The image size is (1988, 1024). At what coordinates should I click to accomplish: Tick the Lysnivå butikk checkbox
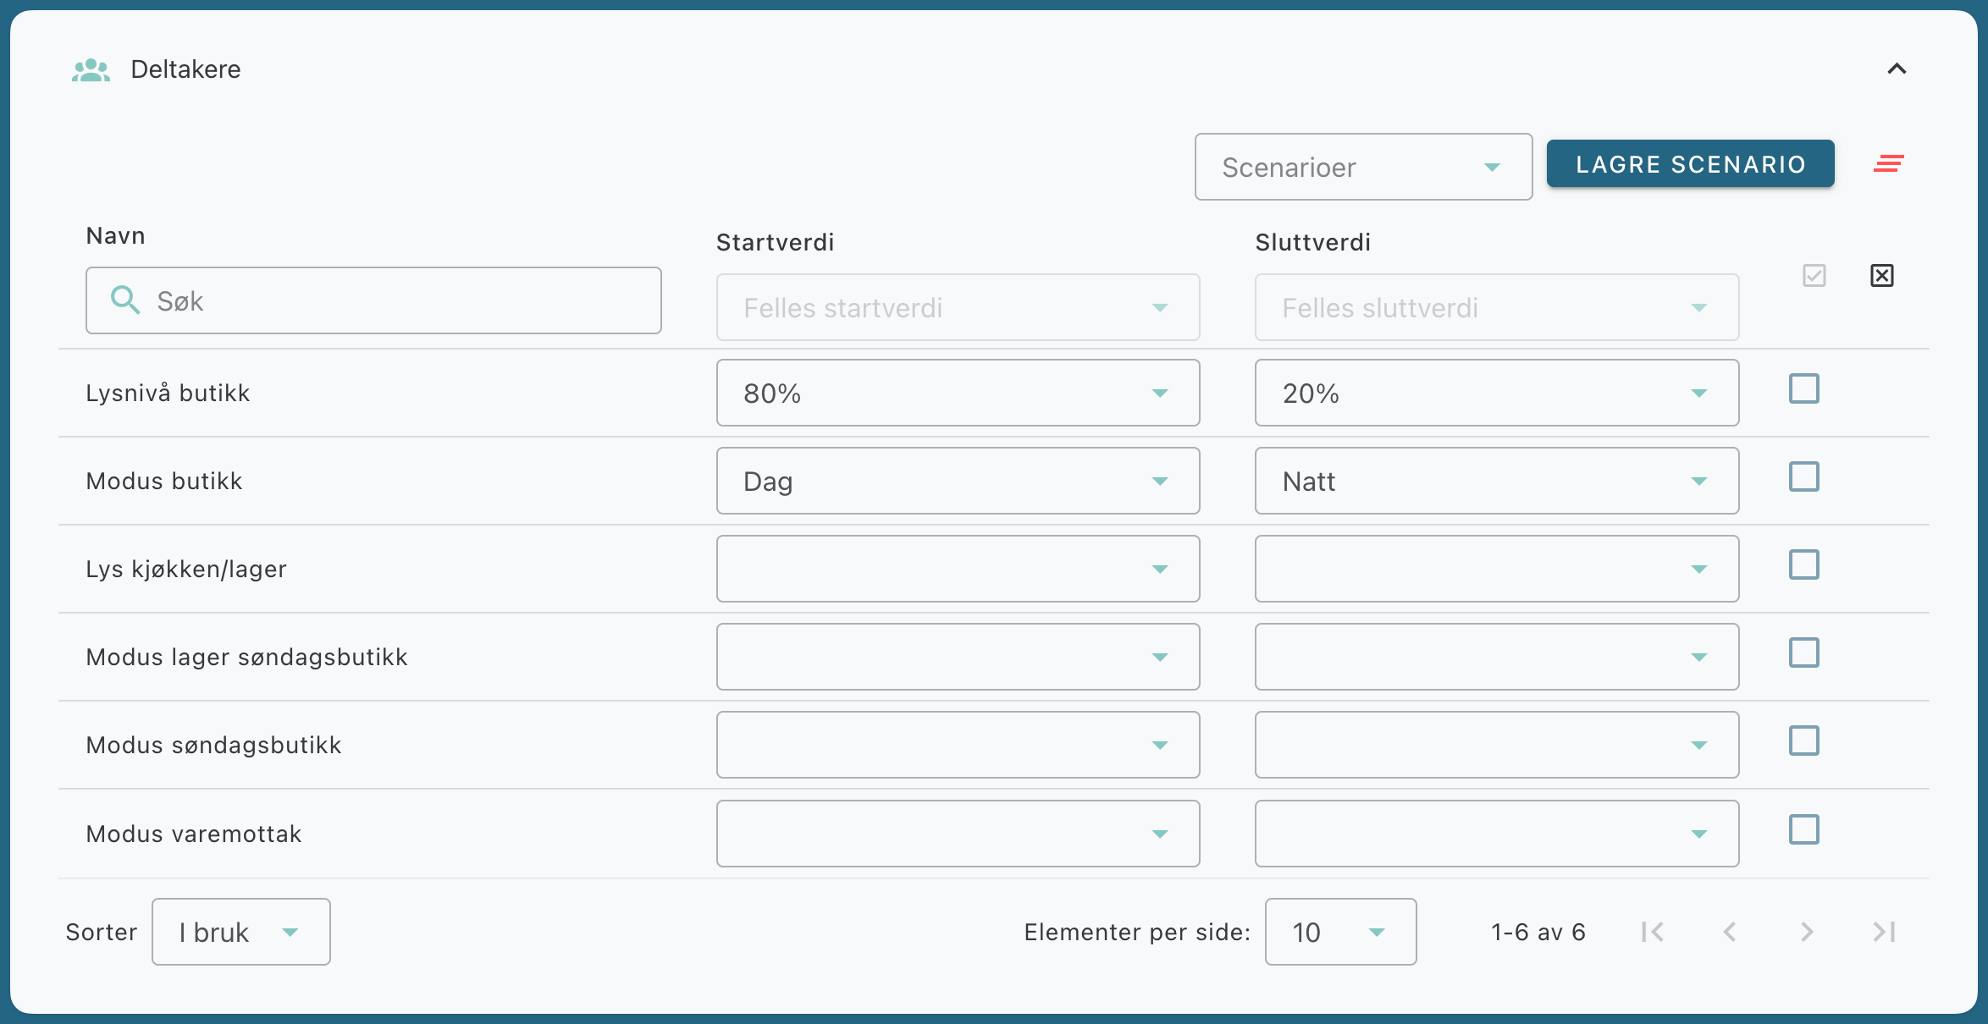tap(1804, 389)
